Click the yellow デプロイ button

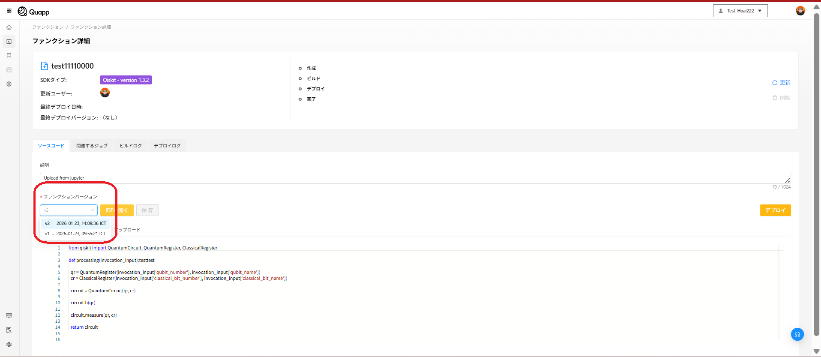[775, 210]
